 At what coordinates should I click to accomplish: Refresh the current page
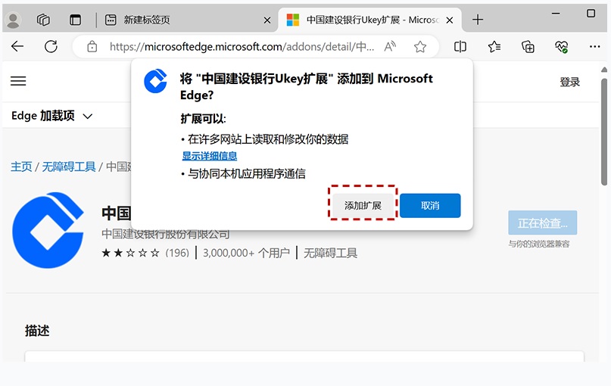coord(51,47)
